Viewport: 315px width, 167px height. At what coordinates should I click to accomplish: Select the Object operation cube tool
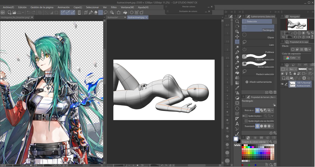click(237, 31)
